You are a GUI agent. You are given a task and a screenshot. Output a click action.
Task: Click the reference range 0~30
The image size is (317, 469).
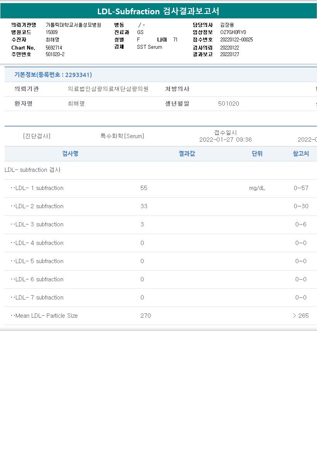pos(301,206)
